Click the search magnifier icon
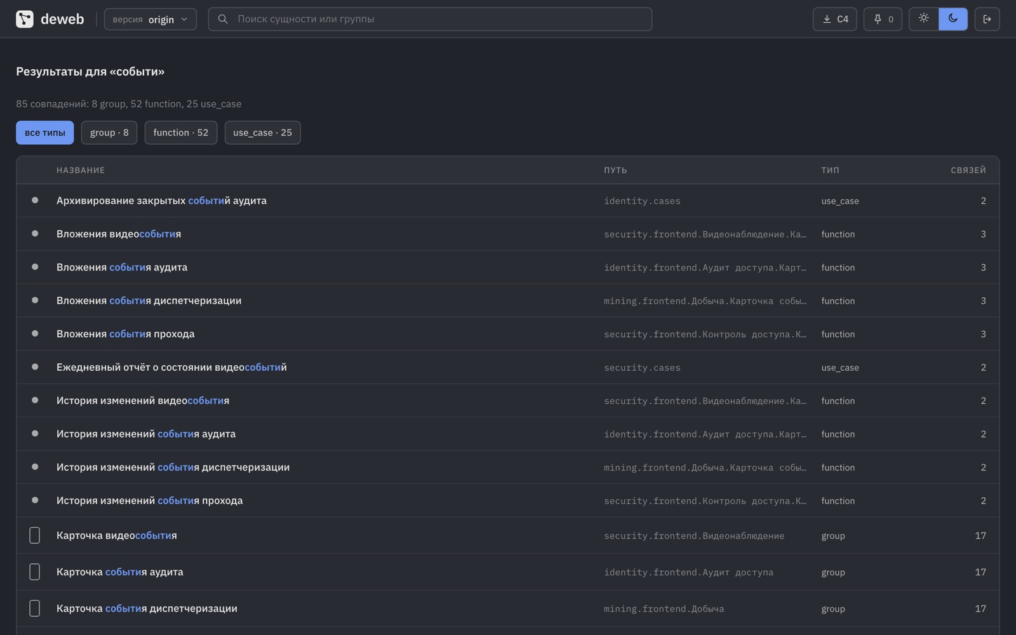Screen dimensions: 1016x635 click(x=223, y=19)
